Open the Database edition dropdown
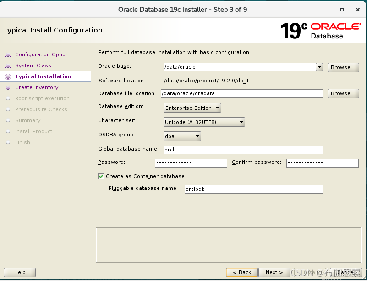The height and width of the screenshot is (281, 367). tap(192, 108)
